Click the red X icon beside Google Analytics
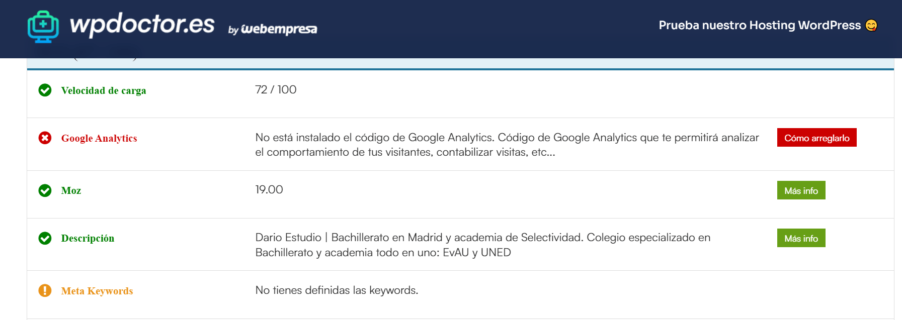This screenshot has height=320, width=902. pos(45,138)
